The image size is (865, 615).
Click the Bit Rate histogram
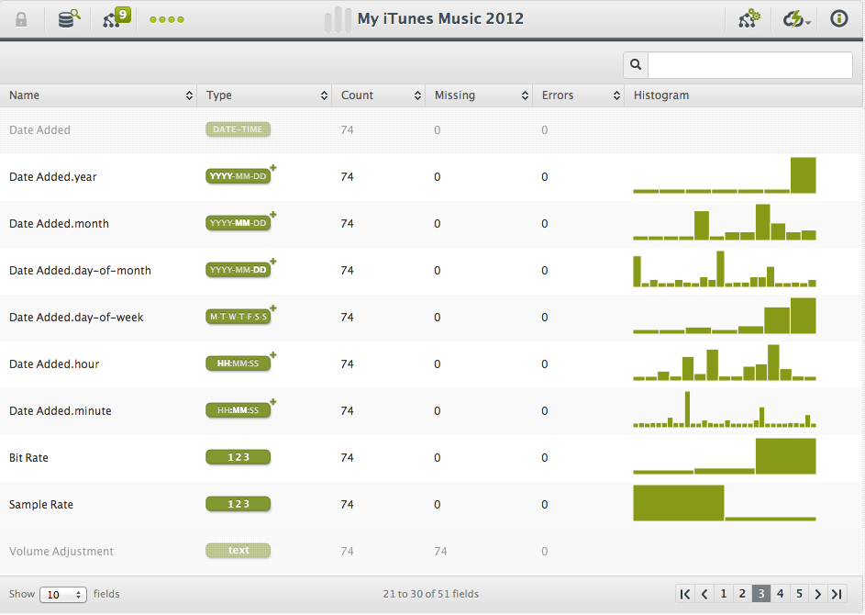pyautogui.click(x=724, y=456)
